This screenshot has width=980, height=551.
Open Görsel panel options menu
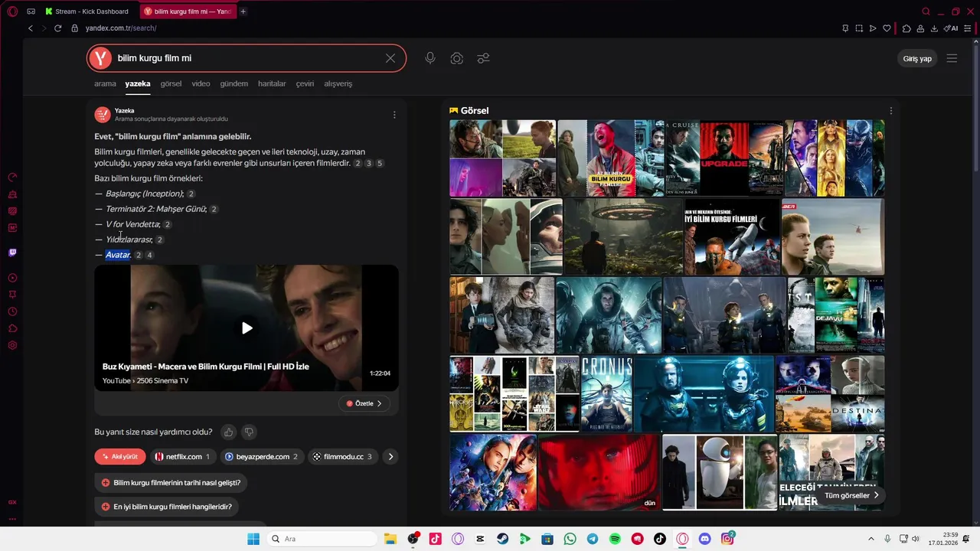(x=890, y=111)
